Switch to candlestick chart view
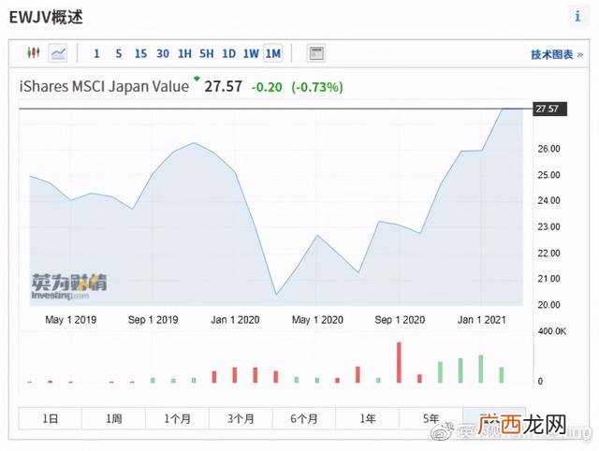The width and height of the screenshot is (599, 451). pos(34,52)
